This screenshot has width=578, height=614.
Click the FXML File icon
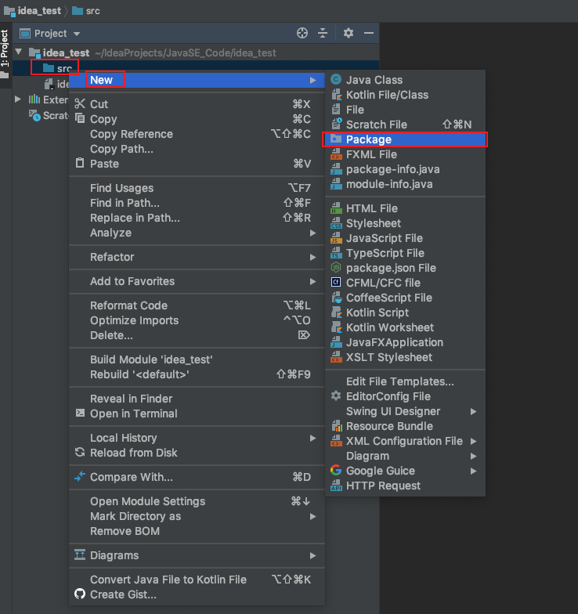336,154
